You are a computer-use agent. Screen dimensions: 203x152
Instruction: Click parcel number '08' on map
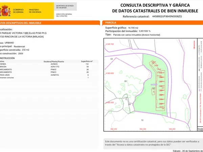click(125, 81)
